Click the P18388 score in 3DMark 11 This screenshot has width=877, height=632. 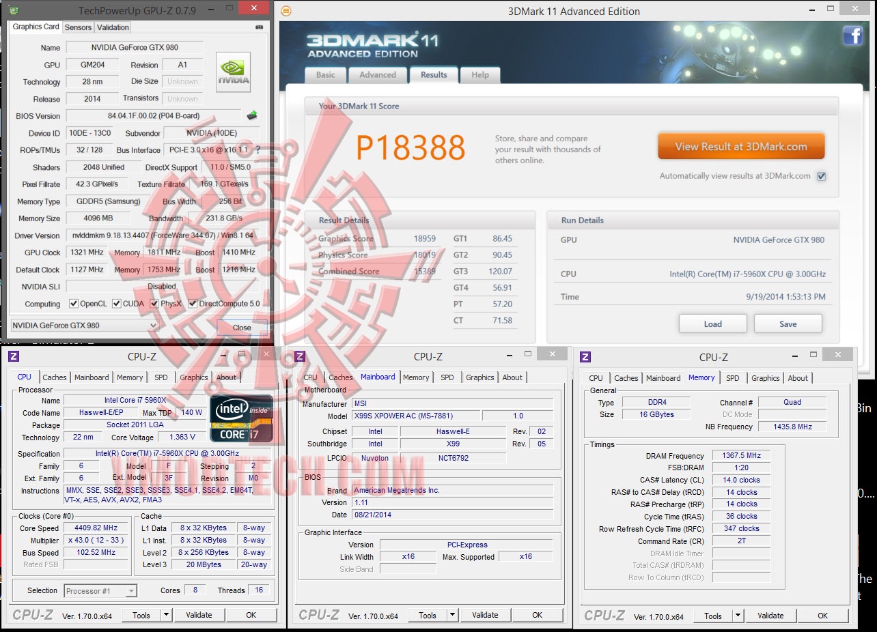pos(410,148)
